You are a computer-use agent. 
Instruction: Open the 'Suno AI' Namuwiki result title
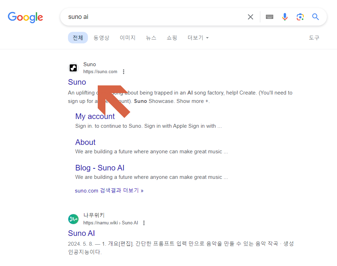[82, 233]
